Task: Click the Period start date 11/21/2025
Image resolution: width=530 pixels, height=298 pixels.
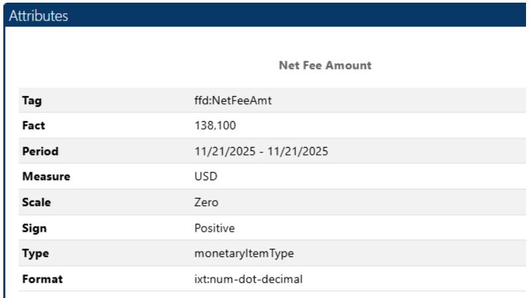Action: [223, 152]
